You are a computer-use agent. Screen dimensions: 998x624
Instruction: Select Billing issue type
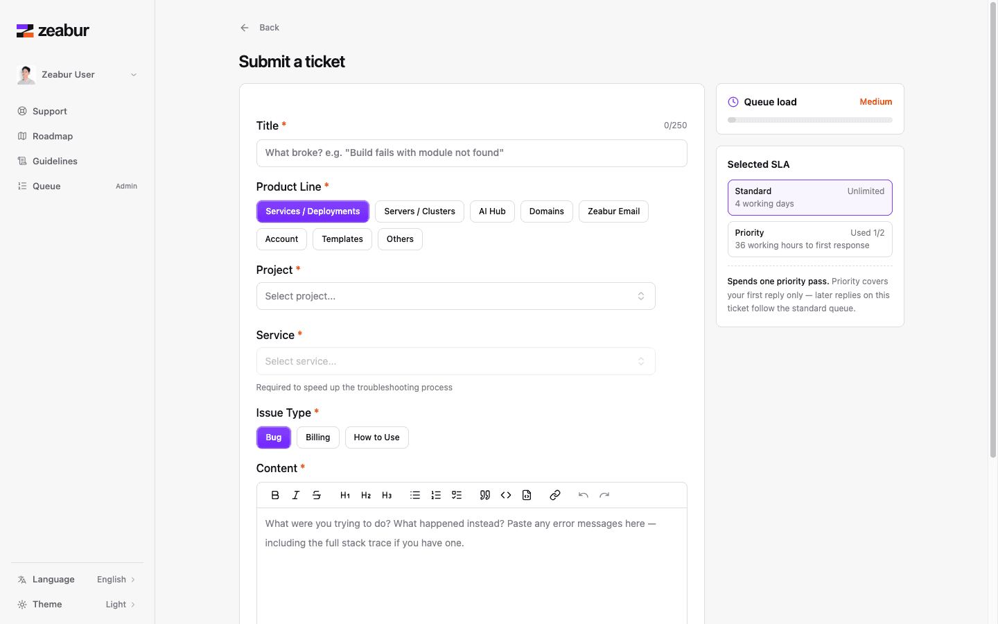[318, 437]
